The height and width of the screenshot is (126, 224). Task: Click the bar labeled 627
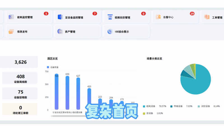(78, 94)
